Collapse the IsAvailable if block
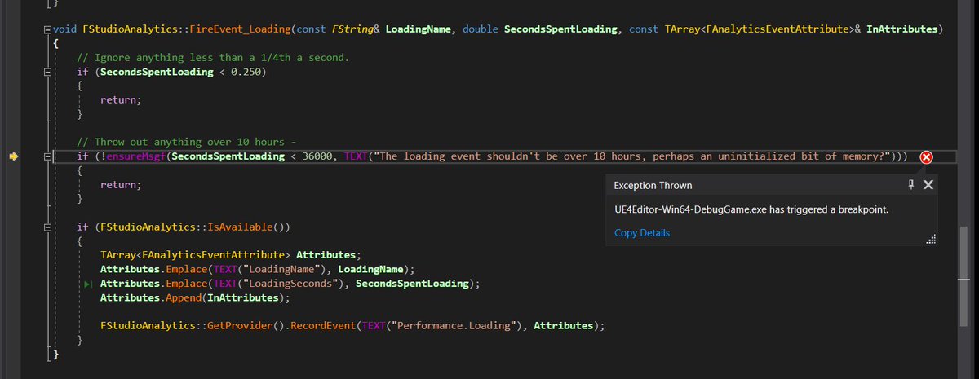The width and height of the screenshot is (979, 379). tap(48, 227)
